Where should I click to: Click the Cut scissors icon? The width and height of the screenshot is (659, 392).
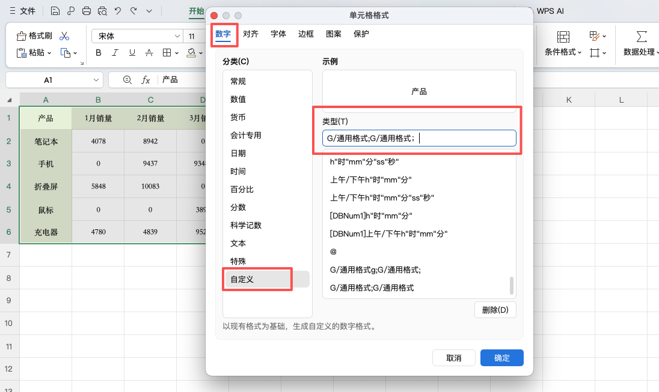tap(64, 35)
